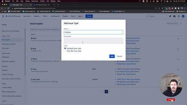Click the Epic issue type icon

coord(32,38)
